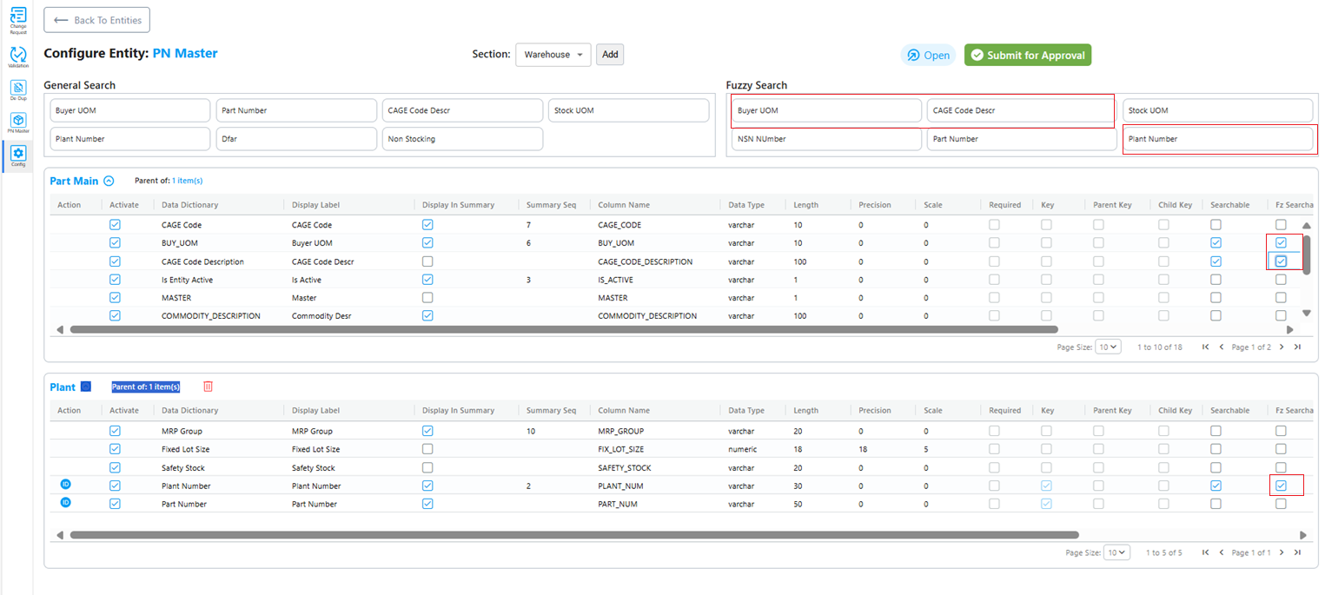
Task: Go to first page of Plant grid
Action: [1206, 552]
